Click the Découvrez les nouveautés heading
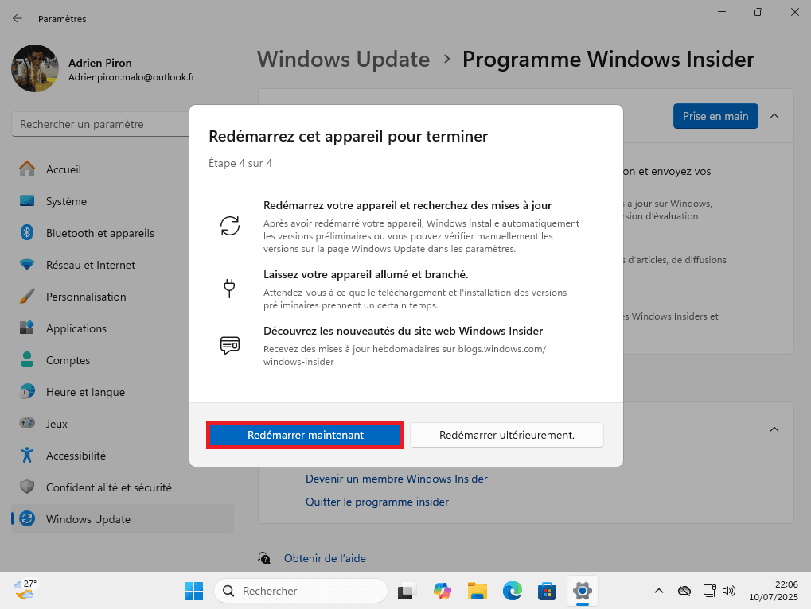The image size is (811, 609). click(403, 331)
